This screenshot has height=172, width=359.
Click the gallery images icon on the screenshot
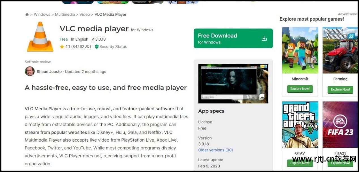(x=262, y=97)
